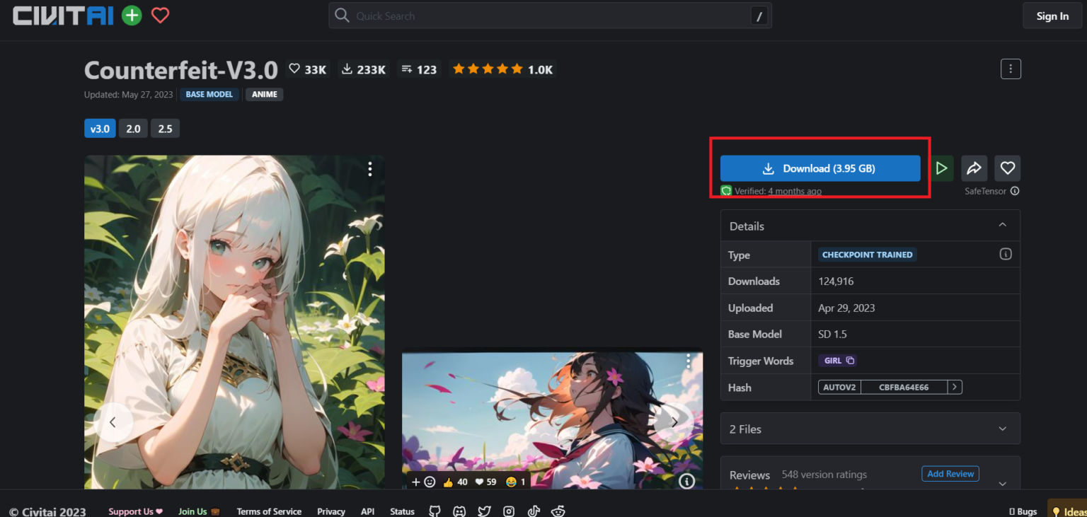The height and width of the screenshot is (517, 1087).
Task: Select the 2.5 version tab
Action: 165,129
